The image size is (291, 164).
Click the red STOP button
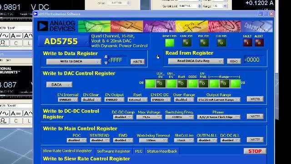(x=255, y=151)
